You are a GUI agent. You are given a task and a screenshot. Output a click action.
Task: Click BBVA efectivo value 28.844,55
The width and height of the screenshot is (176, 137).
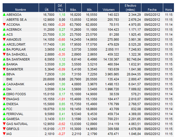[x=134, y=74]
